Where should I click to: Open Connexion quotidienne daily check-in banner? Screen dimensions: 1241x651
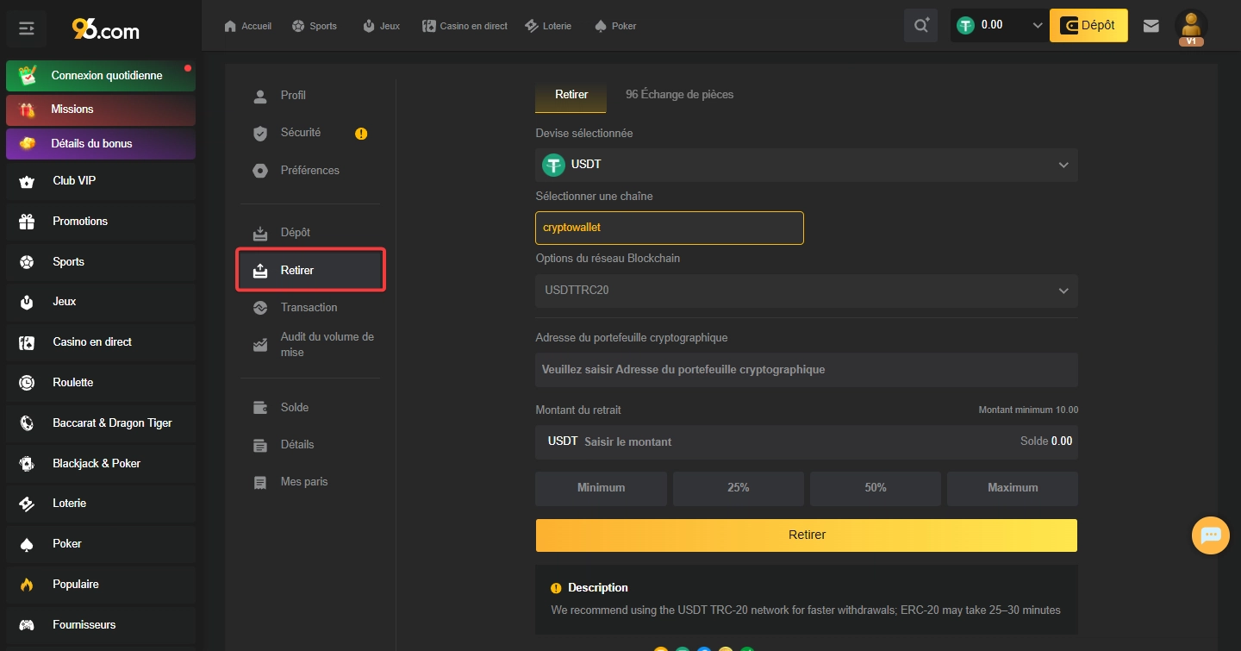[x=101, y=76]
